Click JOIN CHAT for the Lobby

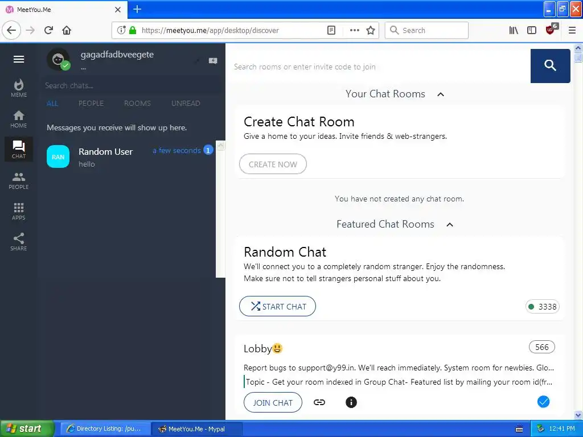[273, 402]
